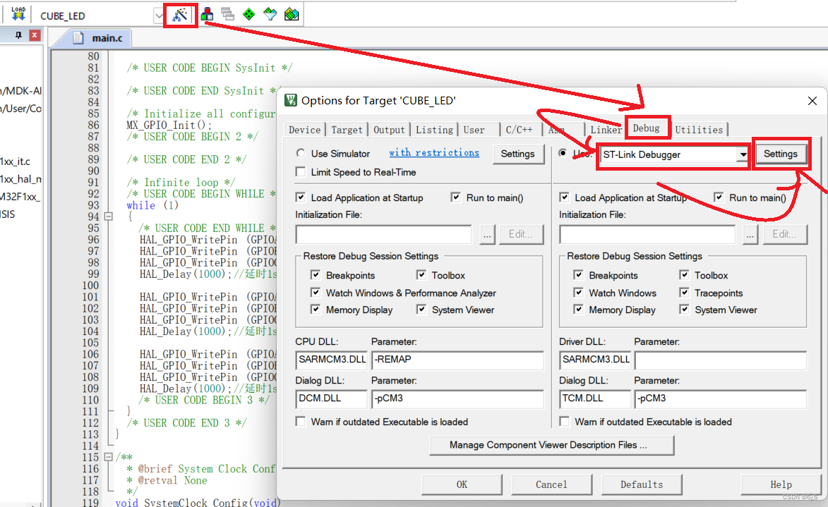Viewport: 828px width, 507px height.
Task: Click the LOAD download-to-flash icon
Action: (18, 14)
